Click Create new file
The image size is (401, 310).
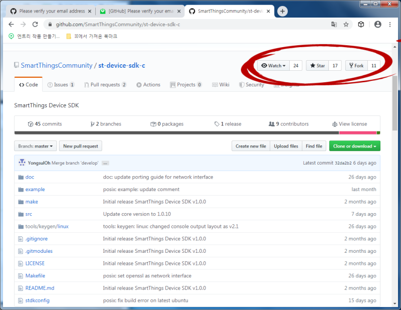point(251,146)
